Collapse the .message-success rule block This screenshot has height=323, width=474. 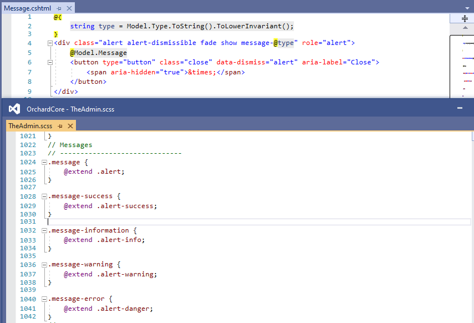click(x=44, y=196)
